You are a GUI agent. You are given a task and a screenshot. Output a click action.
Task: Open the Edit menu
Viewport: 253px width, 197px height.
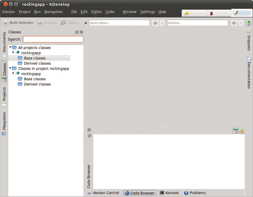click(84, 12)
